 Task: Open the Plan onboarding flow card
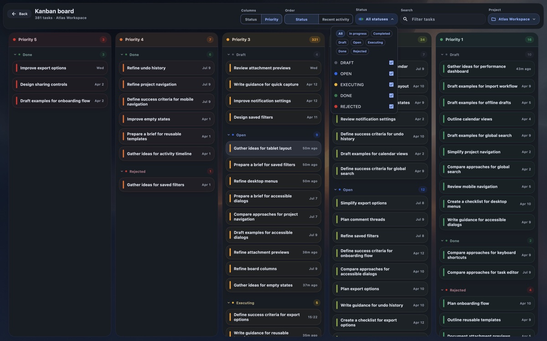point(487,303)
